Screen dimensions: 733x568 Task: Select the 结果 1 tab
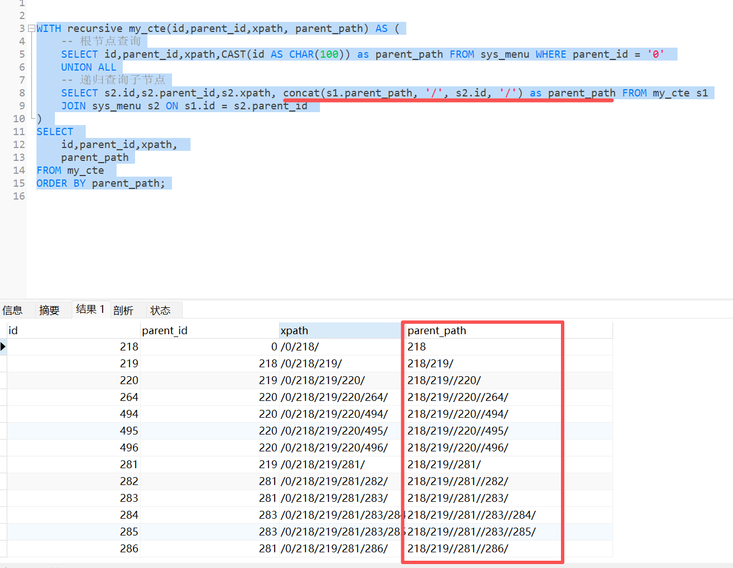90,310
